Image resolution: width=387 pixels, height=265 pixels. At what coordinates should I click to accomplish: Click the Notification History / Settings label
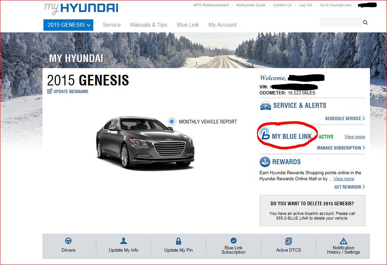(344, 250)
